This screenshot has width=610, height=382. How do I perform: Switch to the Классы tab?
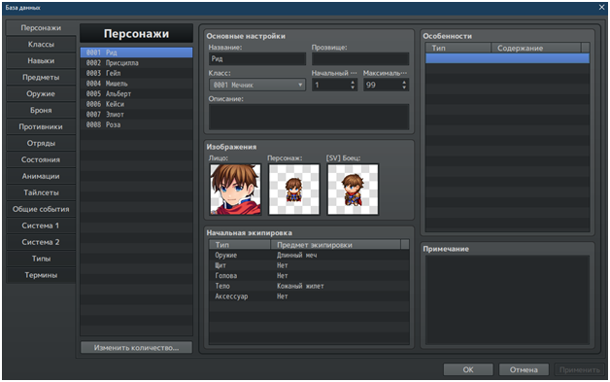tap(41, 45)
